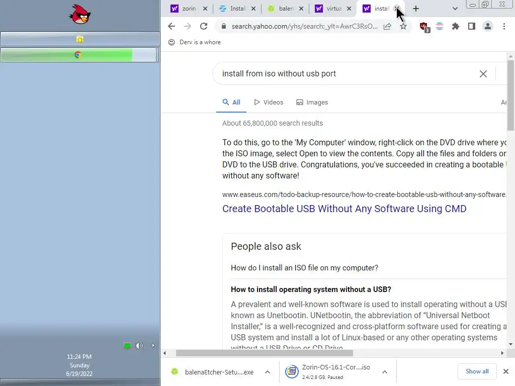Viewport: 515px width, 386px height.
Task: Select the Chrome taskbar button
Action: pyautogui.click(x=78, y=55)
